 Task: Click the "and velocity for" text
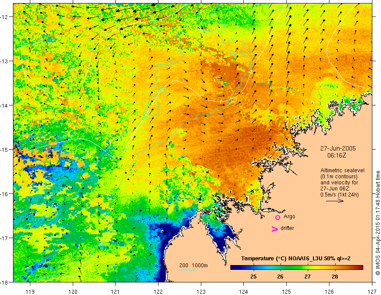pos(339,183)
